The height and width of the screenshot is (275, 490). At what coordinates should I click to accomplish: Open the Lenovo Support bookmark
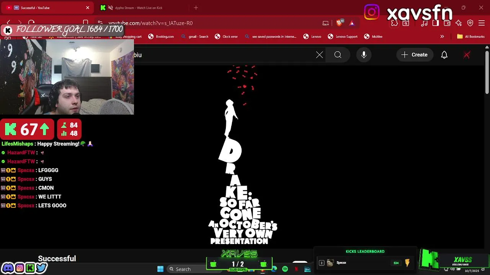(342, 37)
